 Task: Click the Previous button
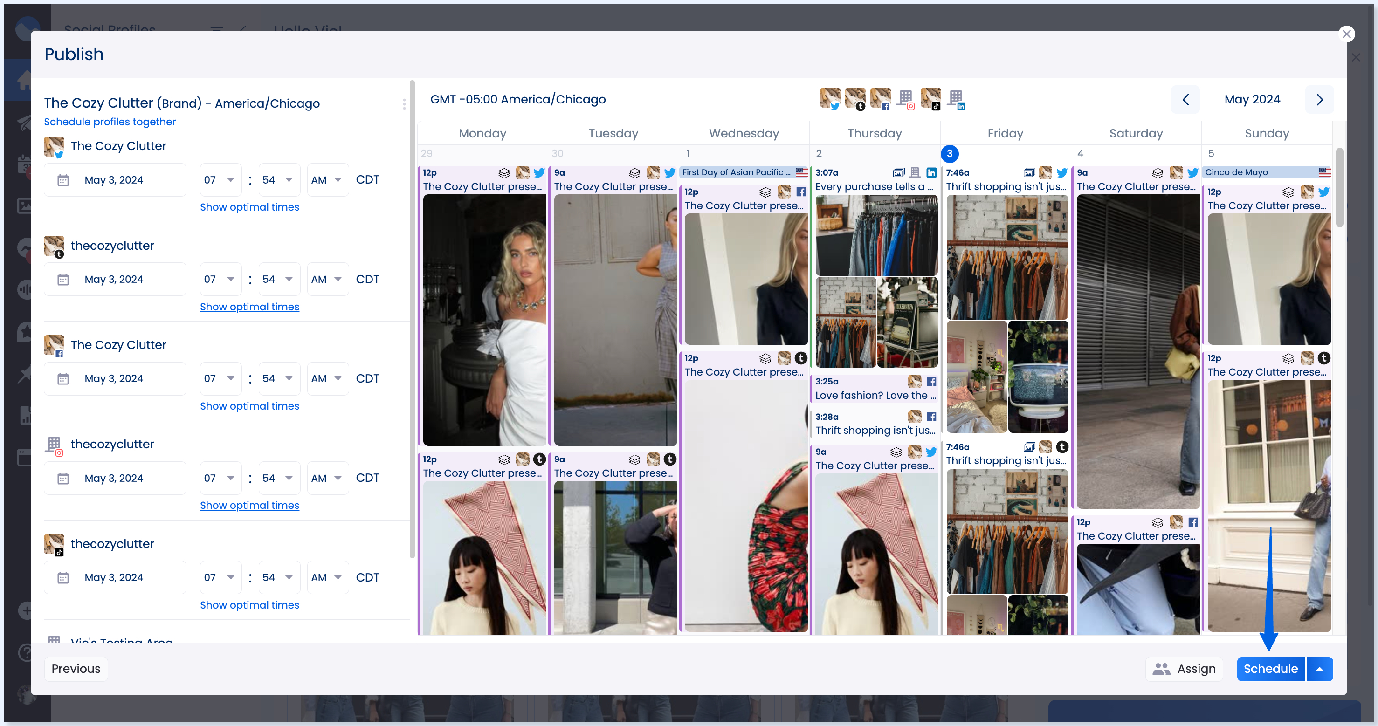76,669
